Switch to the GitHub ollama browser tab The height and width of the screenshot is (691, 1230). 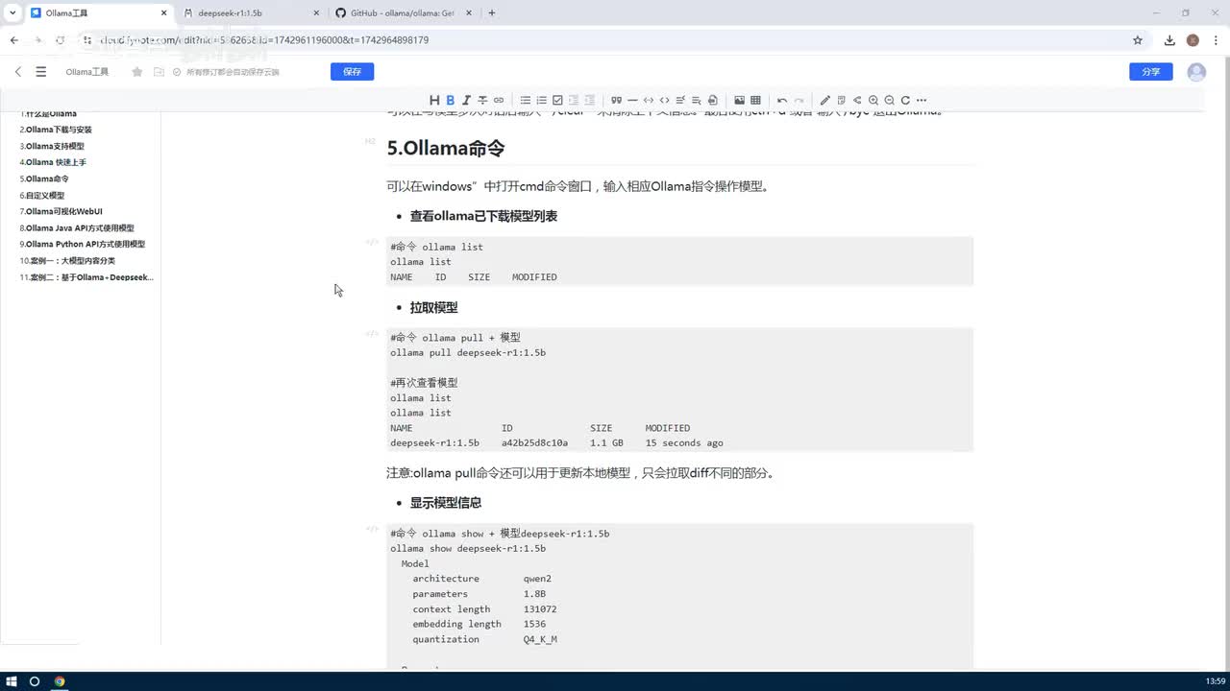tap(402, 13)
